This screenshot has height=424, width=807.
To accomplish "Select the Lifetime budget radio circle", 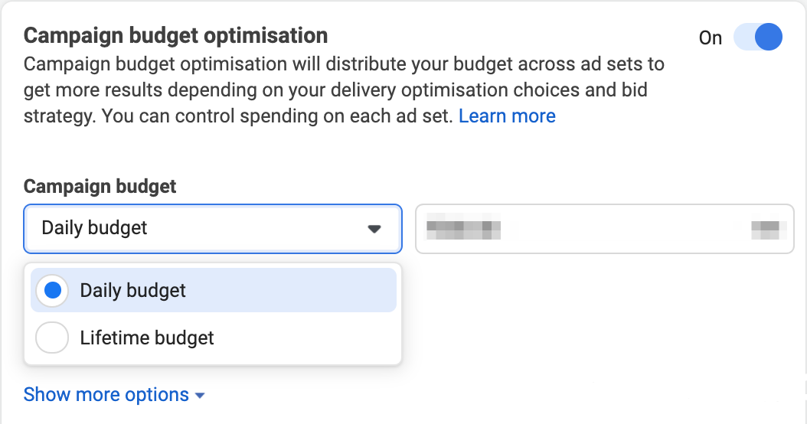I will tap(53, 338).
